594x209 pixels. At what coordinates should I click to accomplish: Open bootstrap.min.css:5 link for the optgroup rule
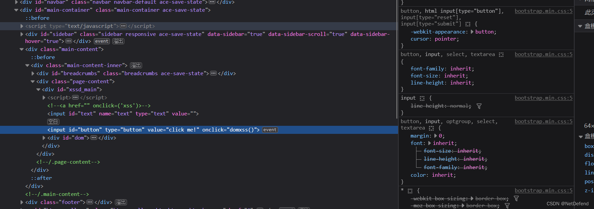pyautogui.click(x=543, y=121)
